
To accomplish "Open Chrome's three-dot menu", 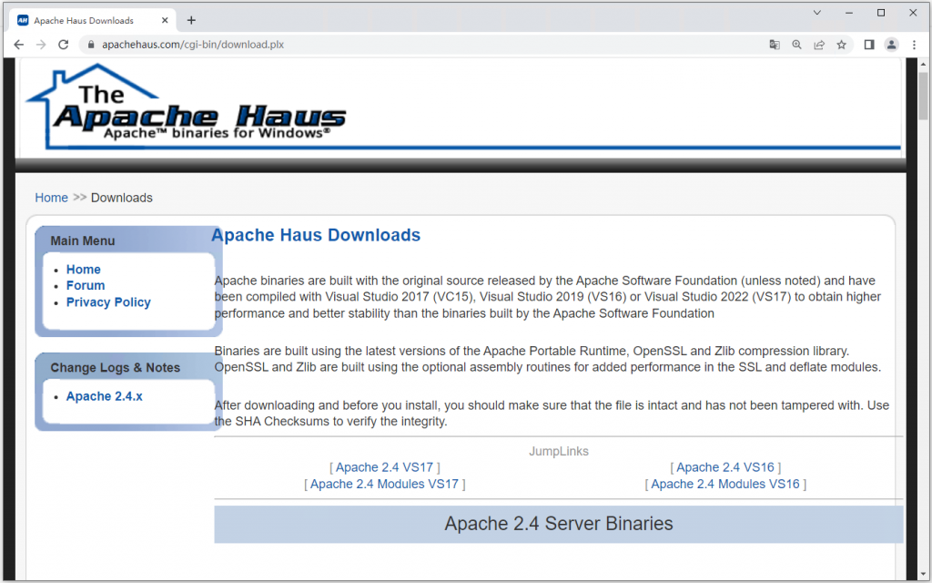I will [x=914, y=45].
